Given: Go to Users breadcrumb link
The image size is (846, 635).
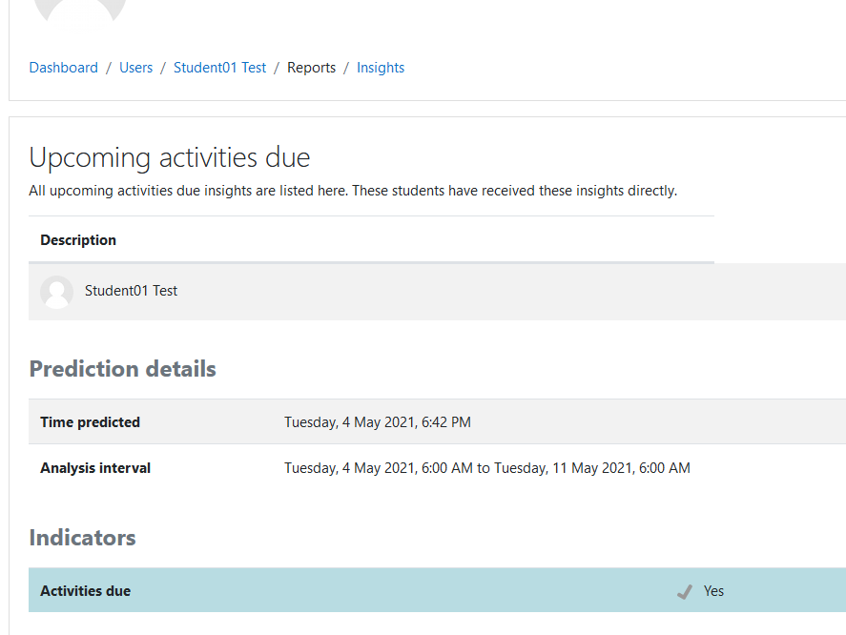Looking at the screenshot, I should pos(136,68).
